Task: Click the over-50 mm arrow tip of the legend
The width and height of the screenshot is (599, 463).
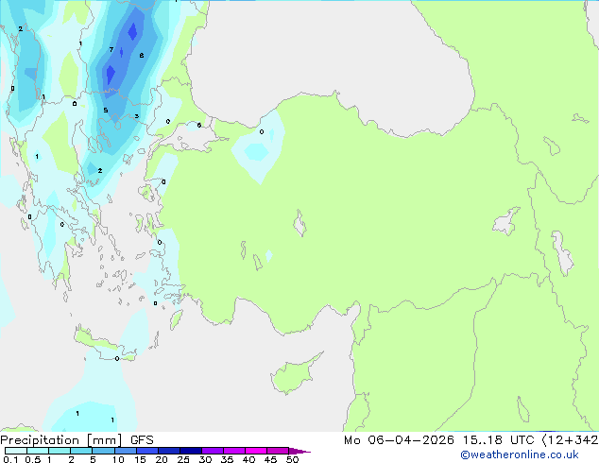Action: tap(299, 451)
